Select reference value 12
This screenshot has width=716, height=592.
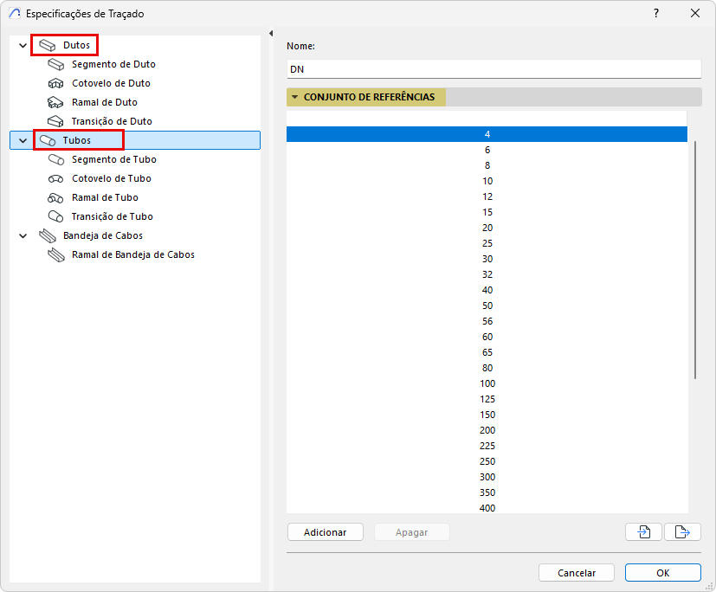click(487, 196)
